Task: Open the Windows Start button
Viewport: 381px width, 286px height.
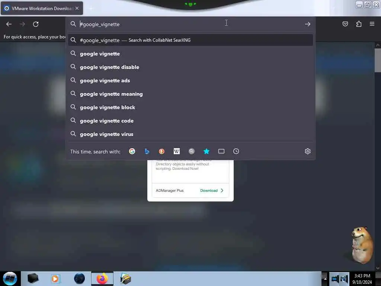Action: pyautogui.click(x=10, y=279)
